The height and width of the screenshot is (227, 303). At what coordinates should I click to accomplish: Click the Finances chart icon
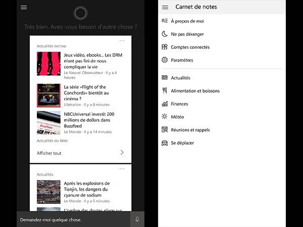[x=165, y=103]
